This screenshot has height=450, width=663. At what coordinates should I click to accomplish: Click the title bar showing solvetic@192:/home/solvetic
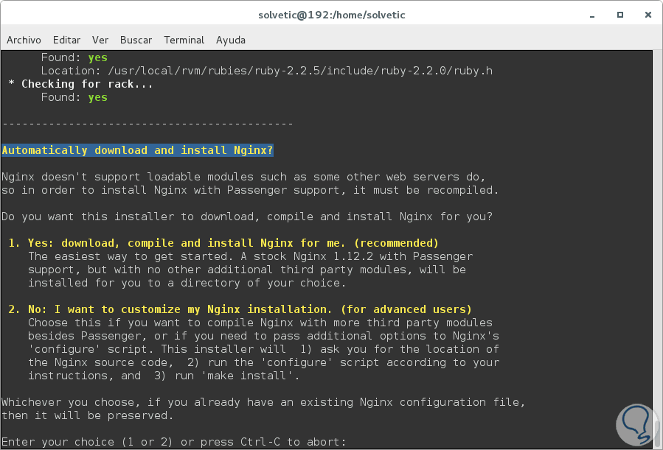click(331, 14)
